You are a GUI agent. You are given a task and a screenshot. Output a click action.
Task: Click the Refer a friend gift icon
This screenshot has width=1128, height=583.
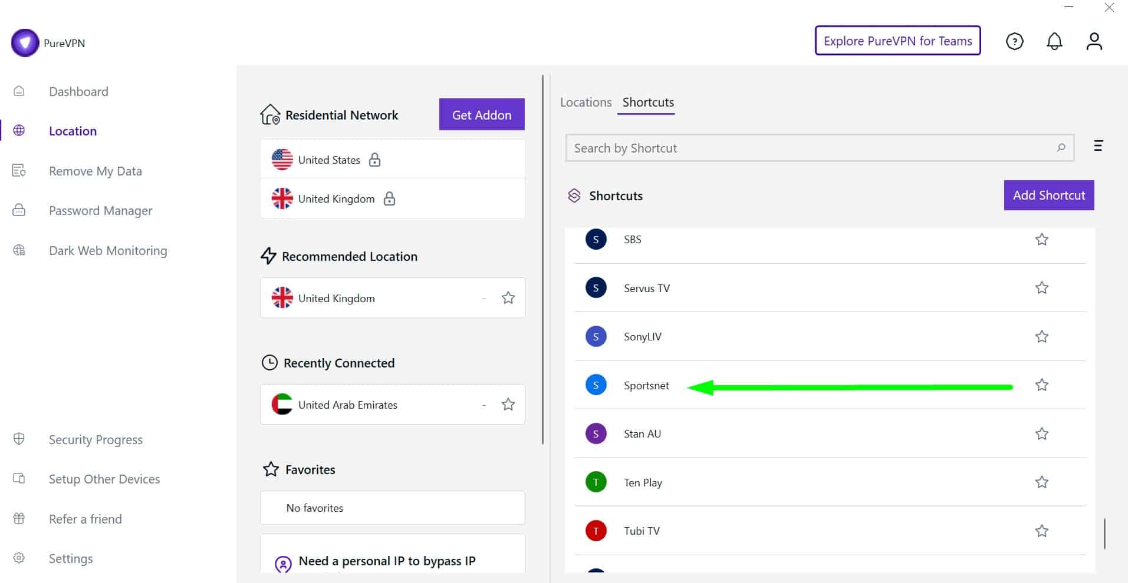19,519
